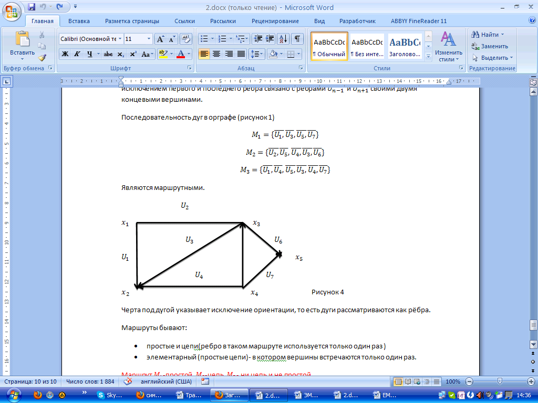The height and width of the screenshot is (403, 538).
Task: Click word count Число слов: 1 884
Action: point(90,381)
